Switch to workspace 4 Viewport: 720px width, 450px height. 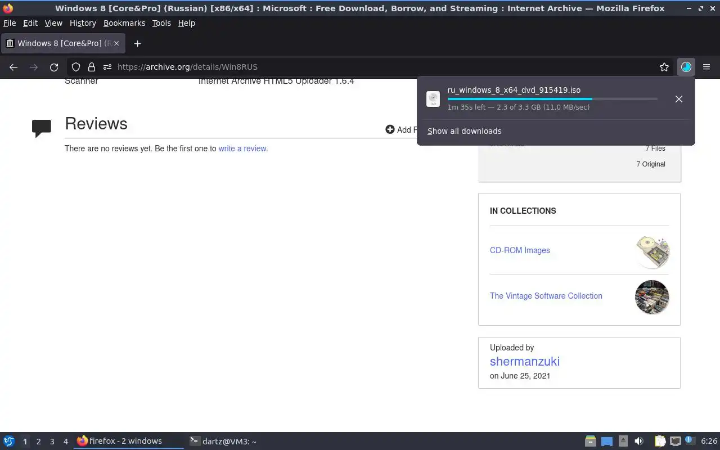click(x=65, y=442)
